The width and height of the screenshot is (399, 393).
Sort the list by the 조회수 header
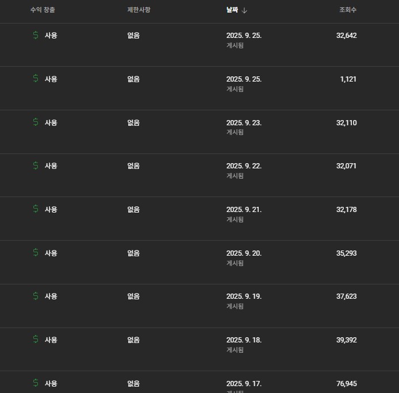[348, 10]
